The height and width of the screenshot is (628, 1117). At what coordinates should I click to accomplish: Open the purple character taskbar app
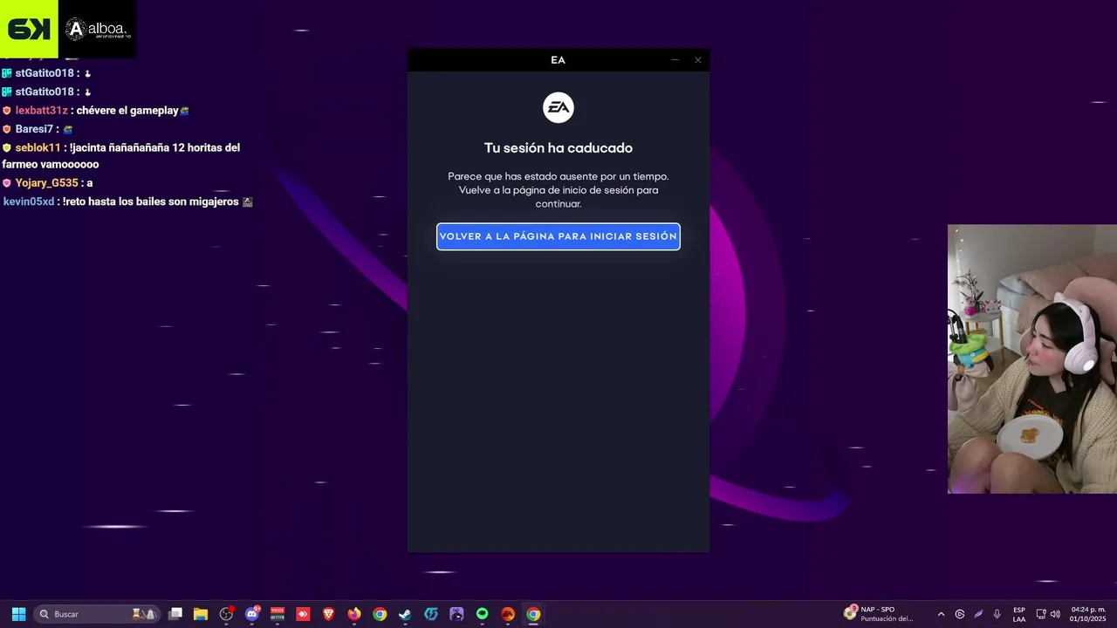click(x=456, y=614)
